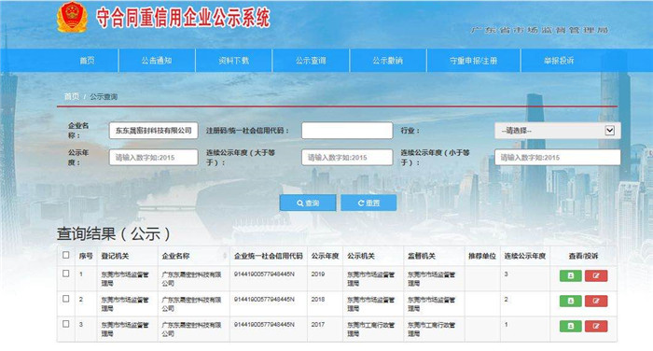Click the sort arrows beside the 企业名称 column header
The height and width of the screenshot is (351, 653).
coord(225,256)
